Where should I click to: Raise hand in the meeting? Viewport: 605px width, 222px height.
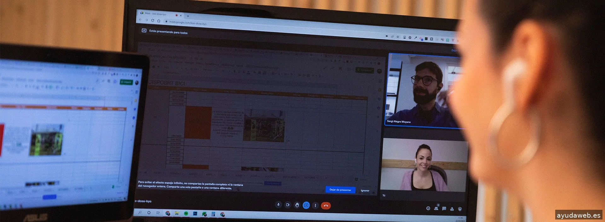297,205
